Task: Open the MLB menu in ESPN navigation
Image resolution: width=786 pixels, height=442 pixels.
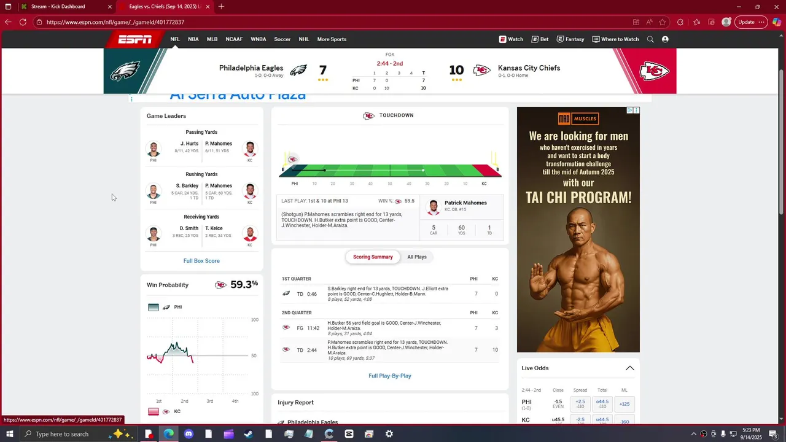Action: point(212,39)
